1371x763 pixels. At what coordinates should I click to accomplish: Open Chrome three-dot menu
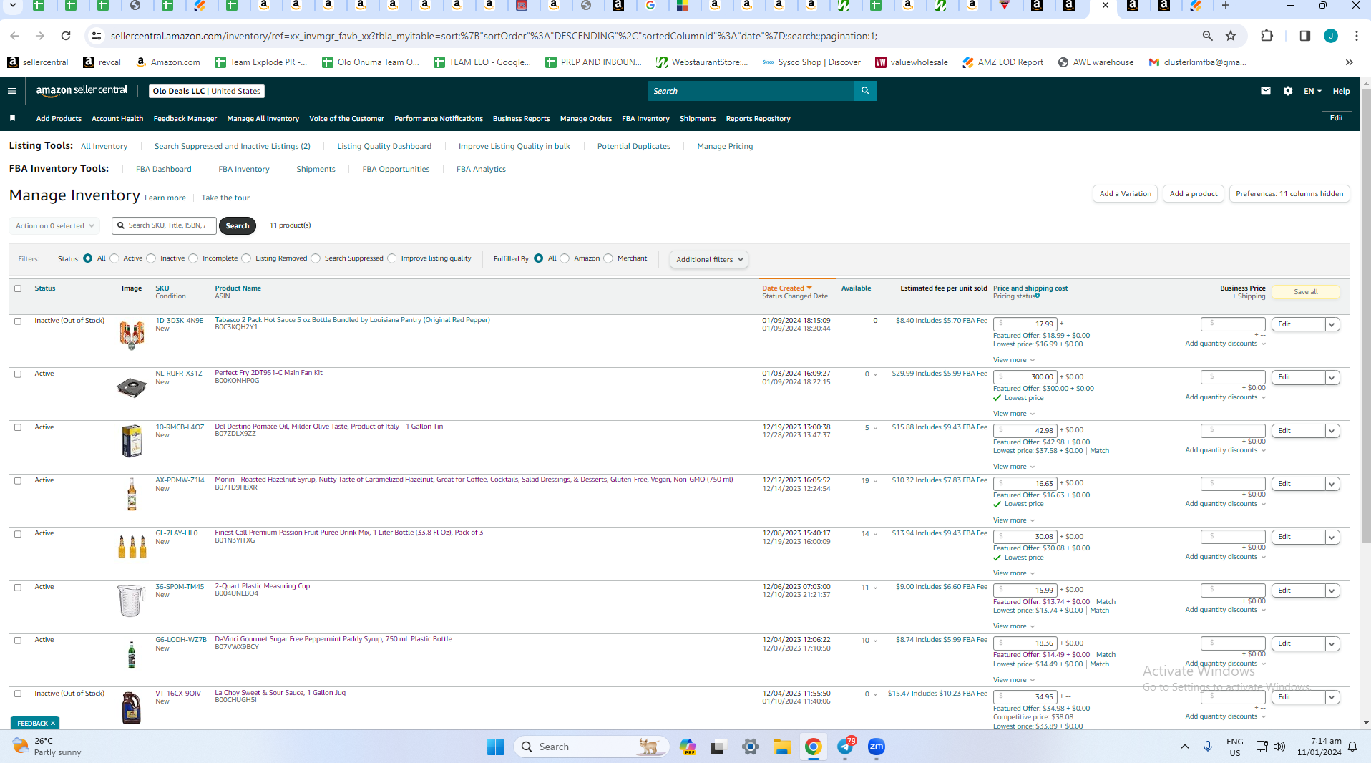[1357, 36]
